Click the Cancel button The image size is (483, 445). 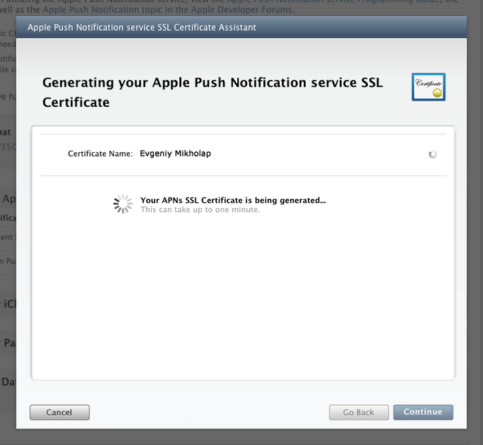click(x=59, y=412)
